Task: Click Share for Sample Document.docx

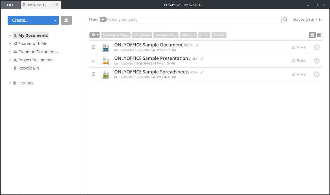Action: click(x=298, y=47)
